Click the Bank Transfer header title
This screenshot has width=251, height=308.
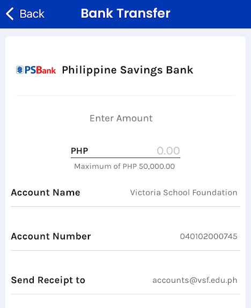point(125,13)
